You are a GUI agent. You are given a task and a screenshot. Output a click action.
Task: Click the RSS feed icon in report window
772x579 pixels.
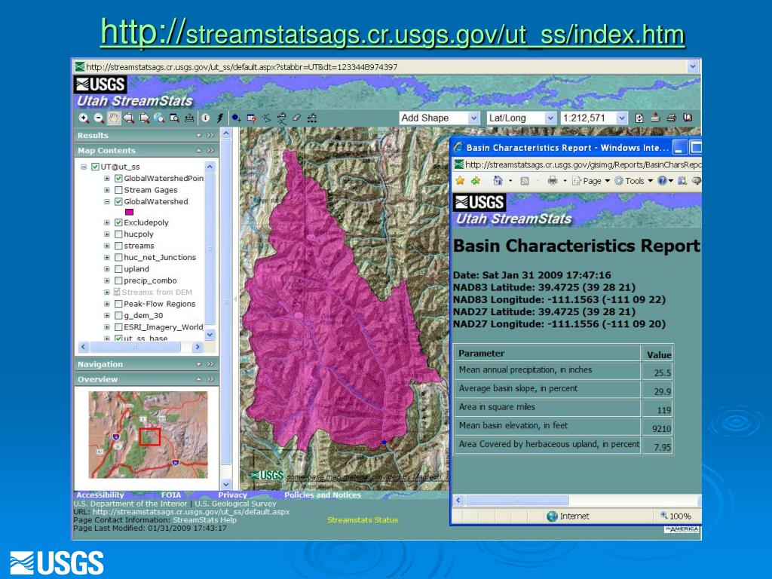tap(525, 181)
